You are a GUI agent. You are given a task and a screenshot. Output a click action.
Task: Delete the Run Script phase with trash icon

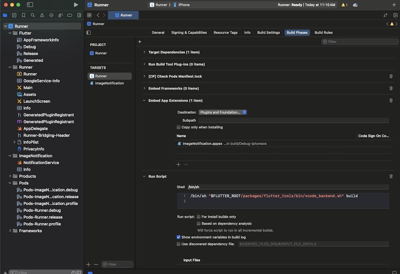391,176
